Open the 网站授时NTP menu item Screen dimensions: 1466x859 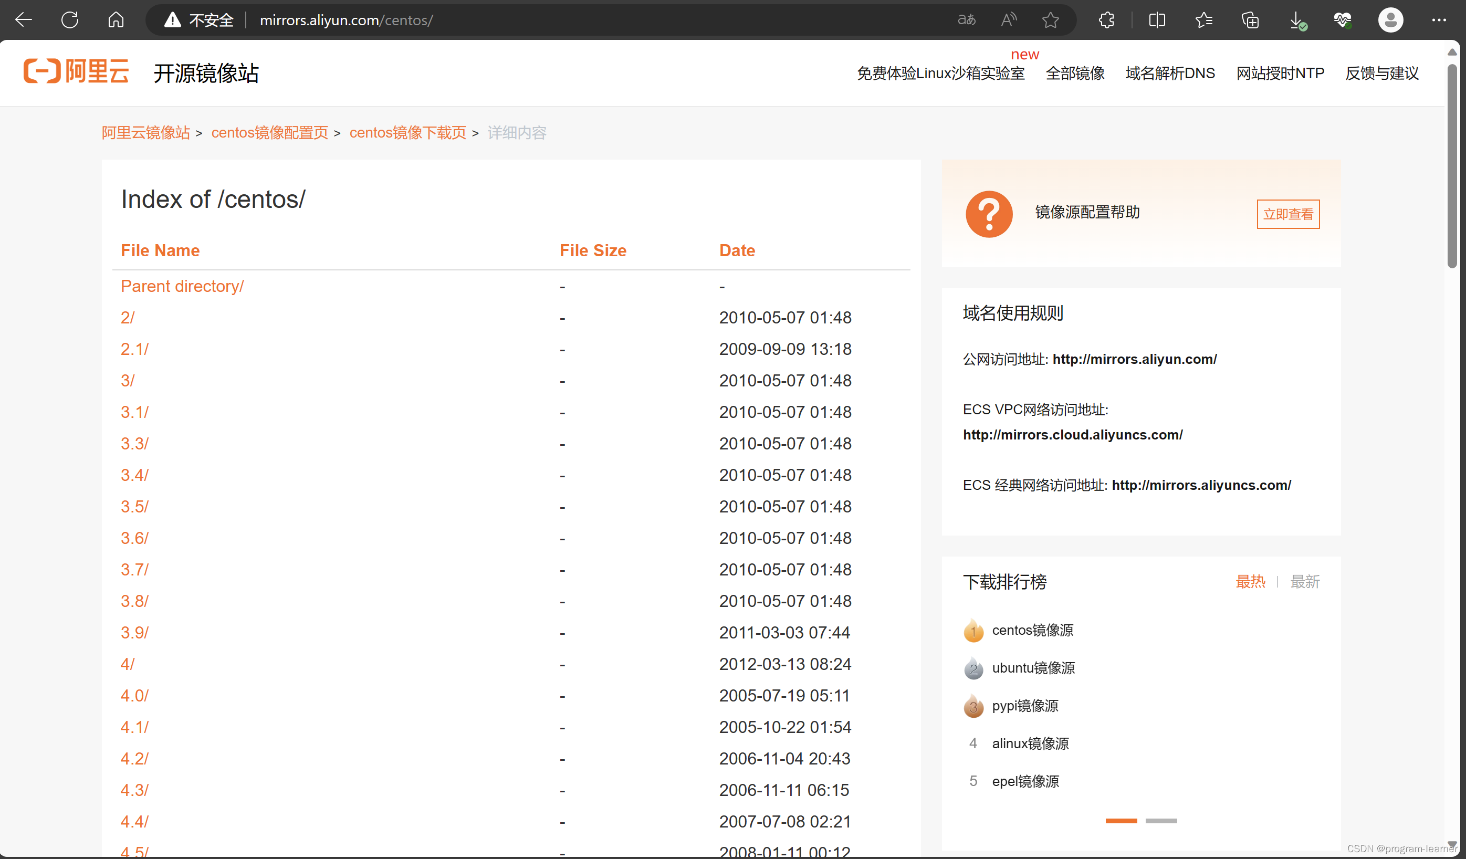tap(1281, 74)
